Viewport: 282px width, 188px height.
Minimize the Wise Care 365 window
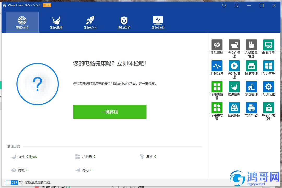[x=249, y=5]
